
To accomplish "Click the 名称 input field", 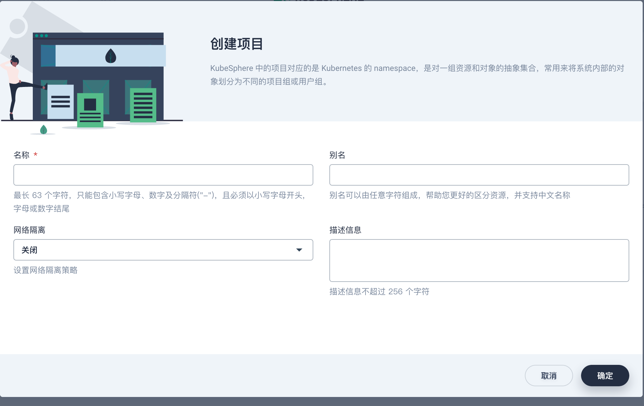I will pos(163,175).
